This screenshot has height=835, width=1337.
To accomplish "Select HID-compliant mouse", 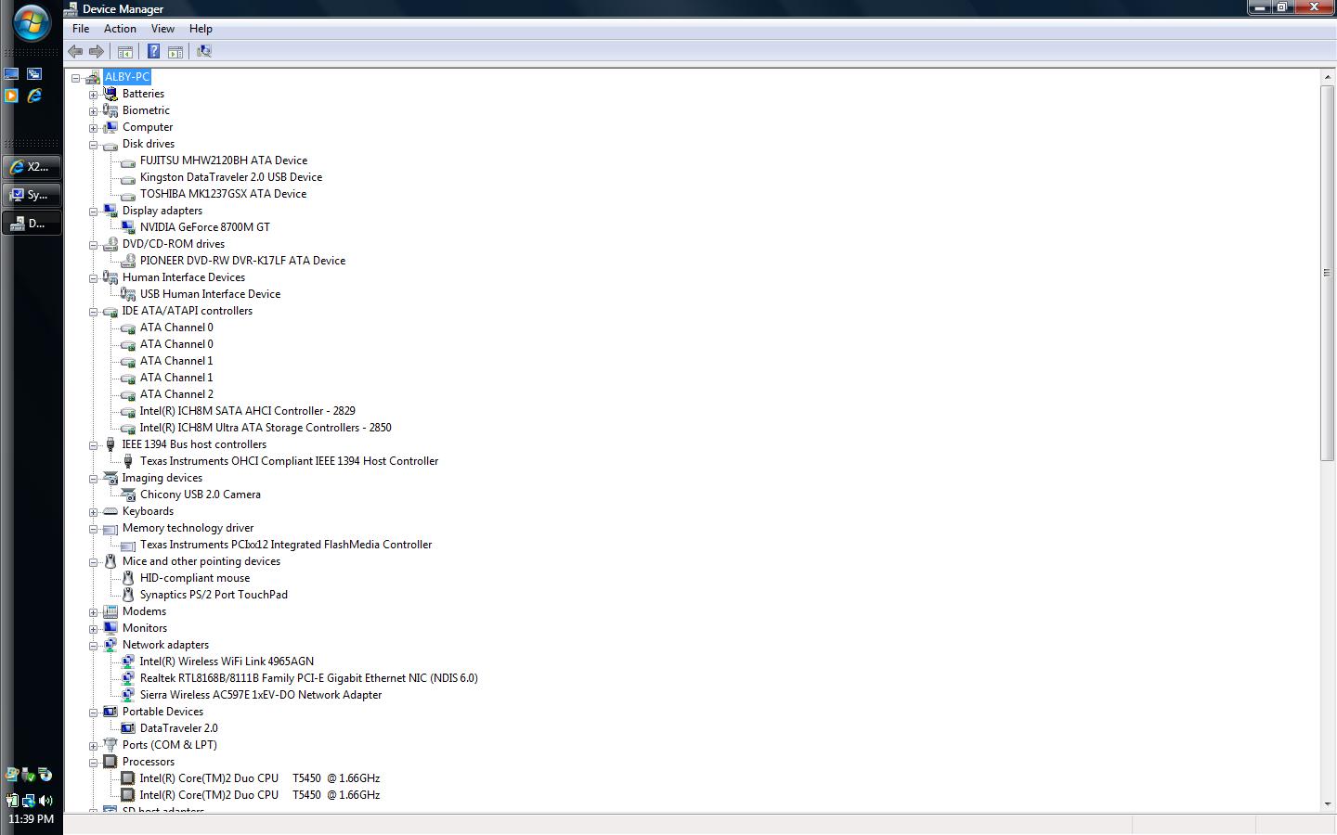I will (195, 578).
